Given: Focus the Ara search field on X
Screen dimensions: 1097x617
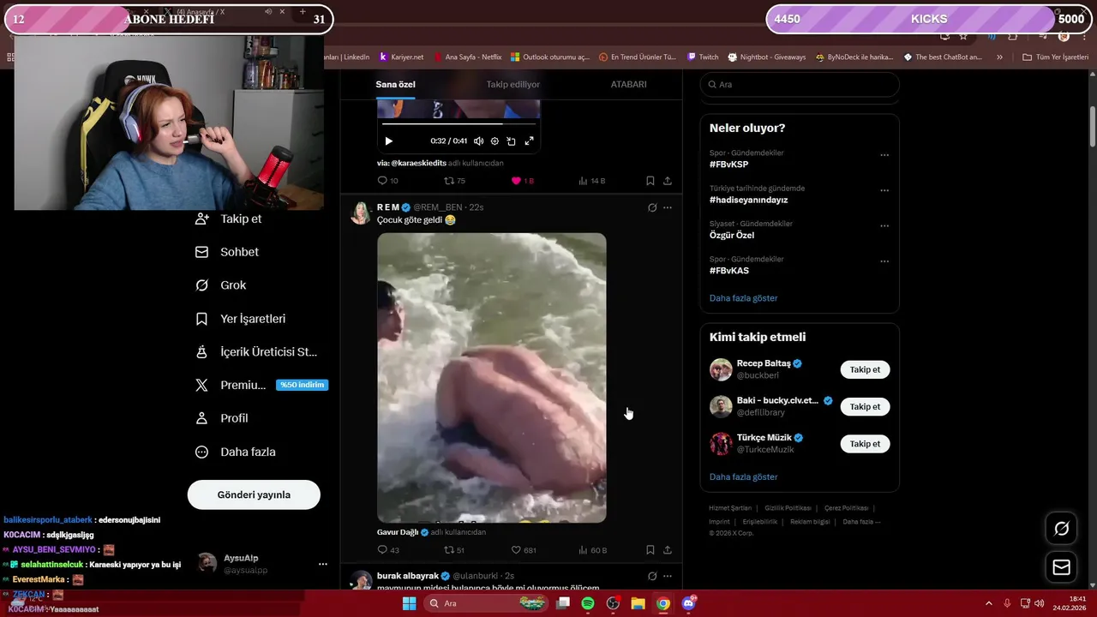Looking at the screenshot, I should click(x=800, y=84).
